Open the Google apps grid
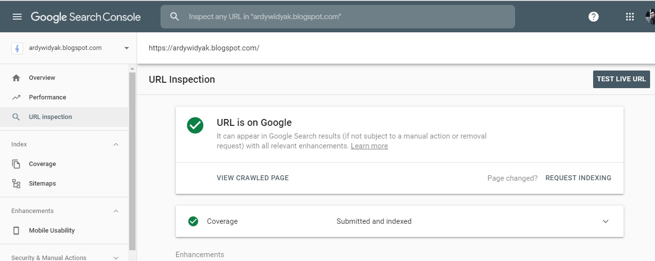Viewport: 655px width, 261px height. point(630,17)
